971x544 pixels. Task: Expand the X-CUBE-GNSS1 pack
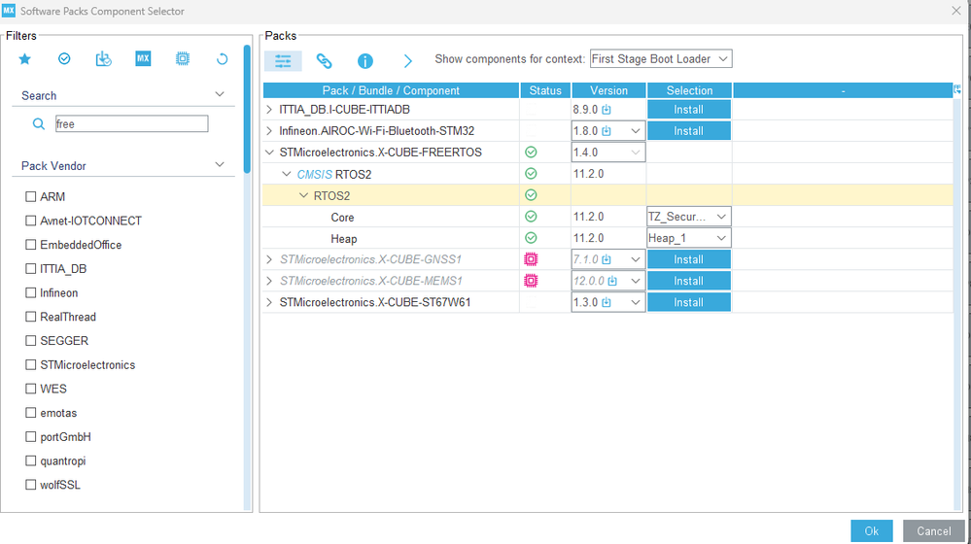click(x=269, y=260)
